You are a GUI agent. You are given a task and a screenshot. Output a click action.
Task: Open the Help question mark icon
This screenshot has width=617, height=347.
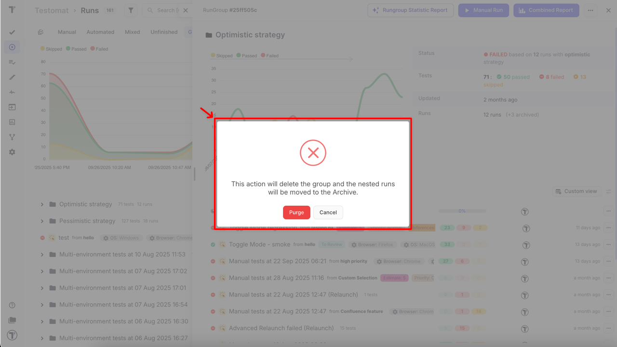(x=12, y=305)
